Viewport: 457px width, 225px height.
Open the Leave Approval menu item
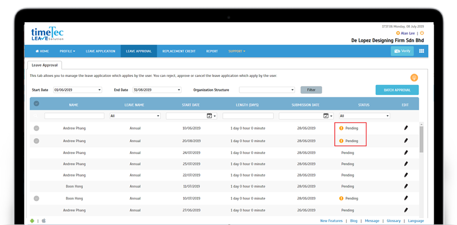pos(139,51)
